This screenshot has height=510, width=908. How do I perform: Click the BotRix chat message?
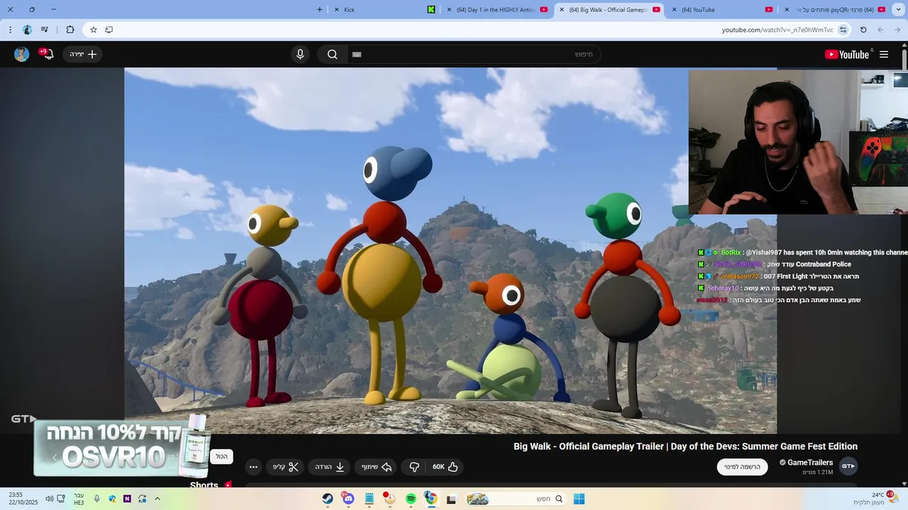(802, 252)
